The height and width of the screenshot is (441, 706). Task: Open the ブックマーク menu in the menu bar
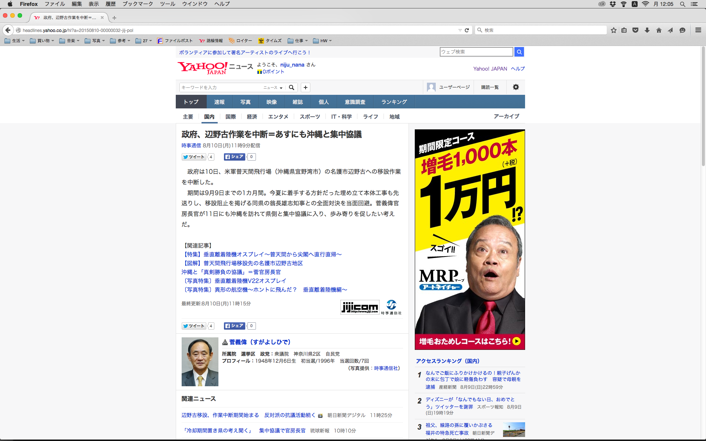pos(138,4)
